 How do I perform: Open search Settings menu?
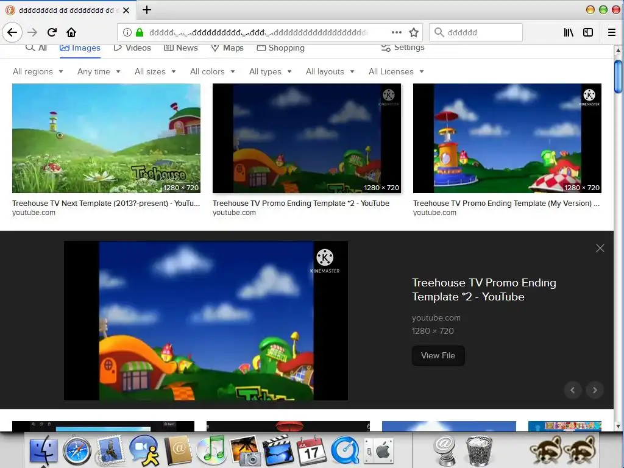coord(403,48)
